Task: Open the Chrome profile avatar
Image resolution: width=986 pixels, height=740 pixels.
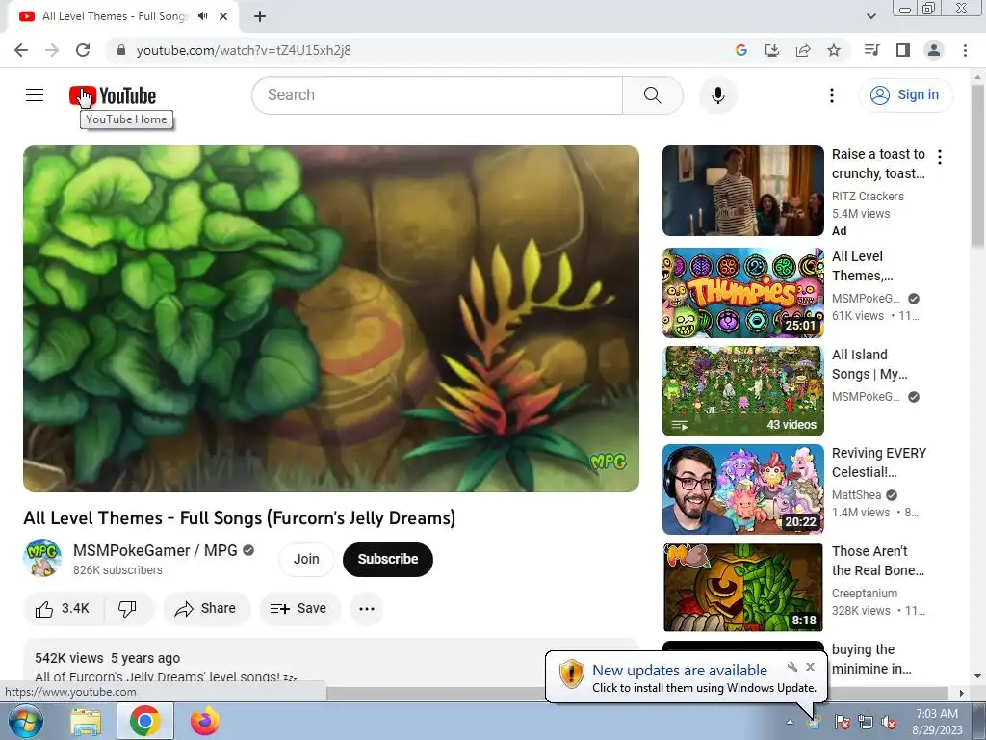Action: click(934, 50)
